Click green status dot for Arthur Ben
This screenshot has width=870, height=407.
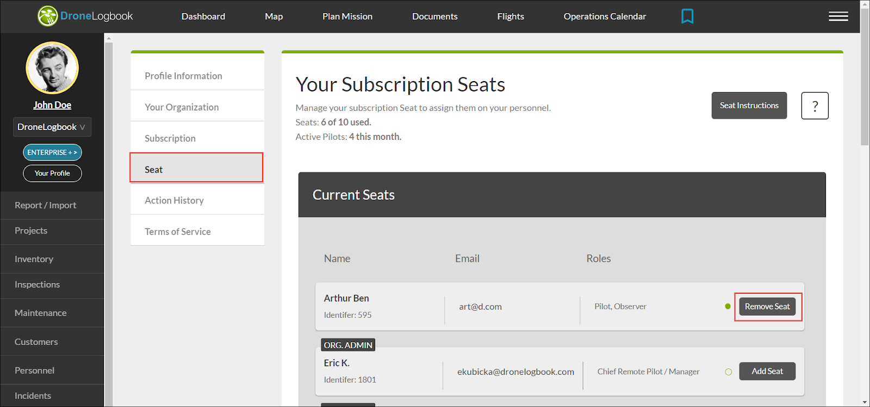coord(728,306)
